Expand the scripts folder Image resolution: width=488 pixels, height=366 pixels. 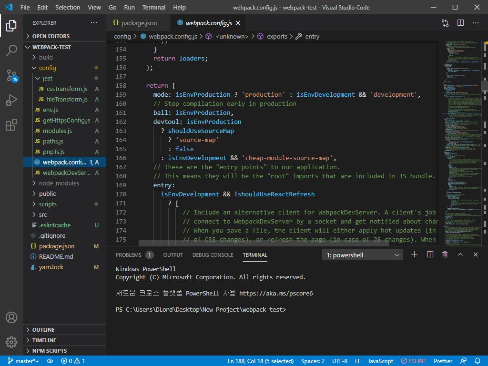64,204
